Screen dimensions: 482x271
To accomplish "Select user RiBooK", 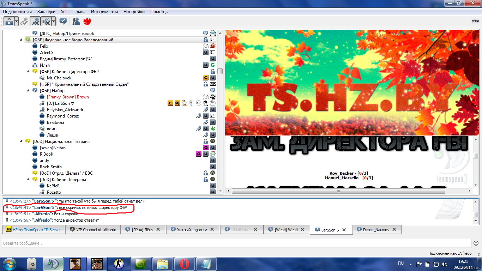I will tap(46, 154).
